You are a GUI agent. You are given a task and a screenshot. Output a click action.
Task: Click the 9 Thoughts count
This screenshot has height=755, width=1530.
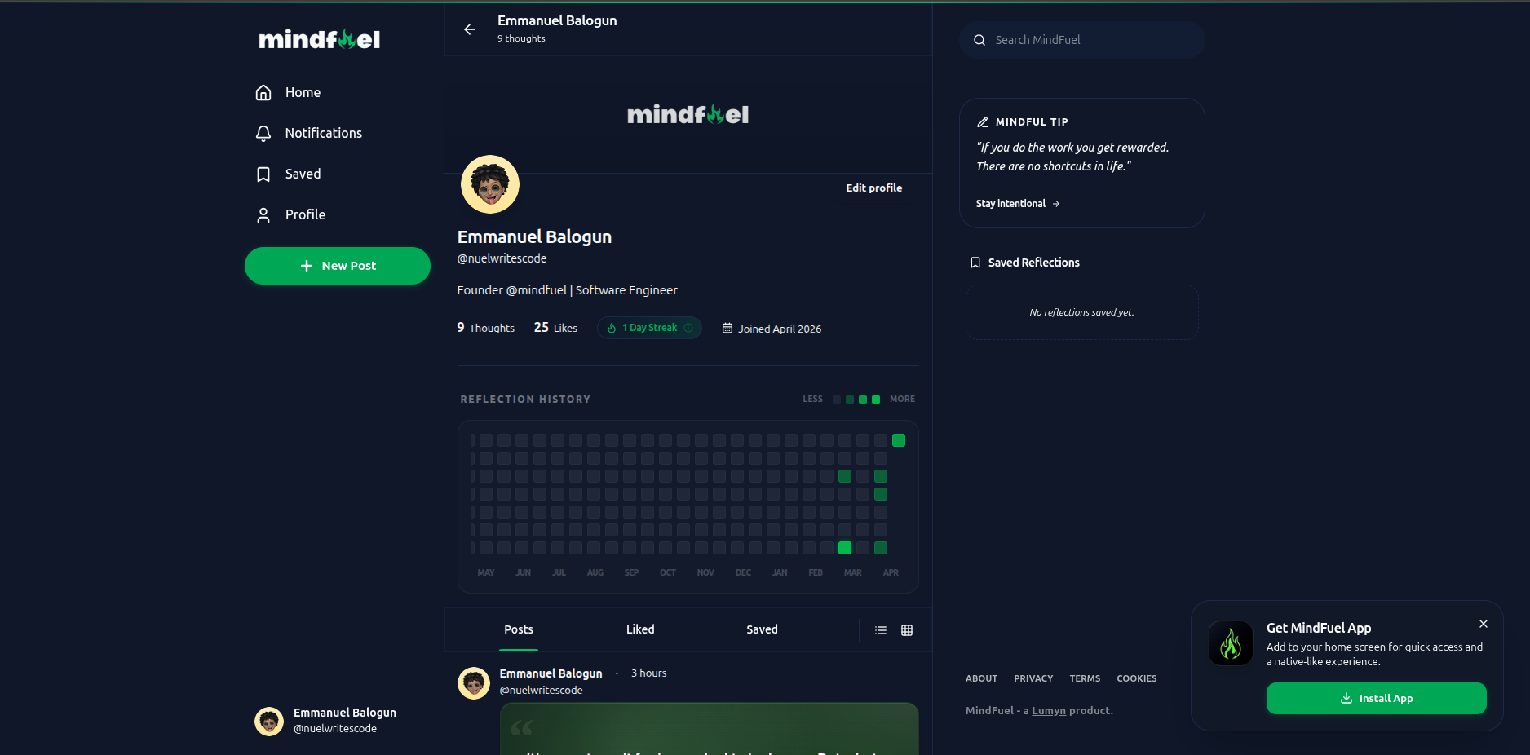486,328
